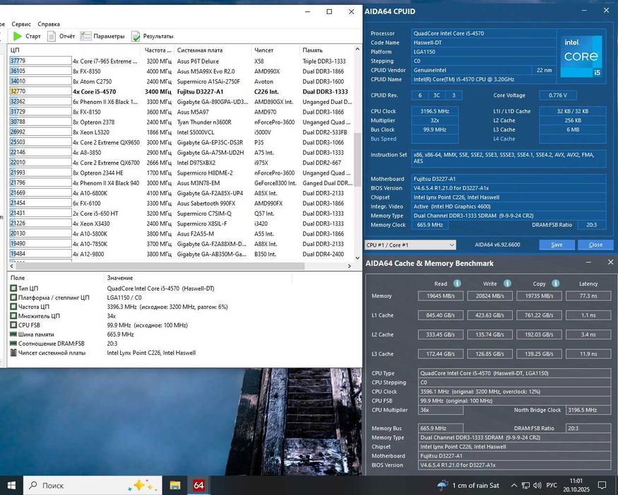Screen dimensions: 618x495
Task: Open File Explorer from the taskbar
Action: (175, 485)
